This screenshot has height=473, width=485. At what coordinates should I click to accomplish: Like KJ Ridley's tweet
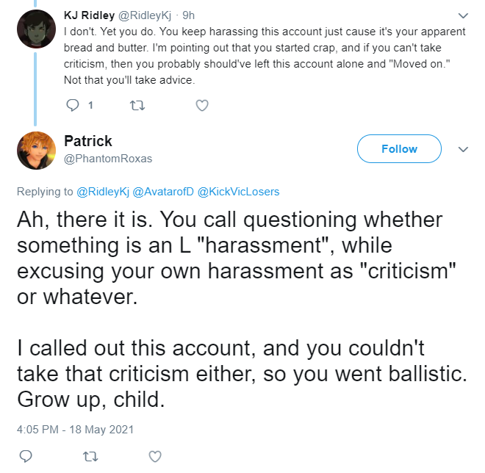(x=202, y=106)
